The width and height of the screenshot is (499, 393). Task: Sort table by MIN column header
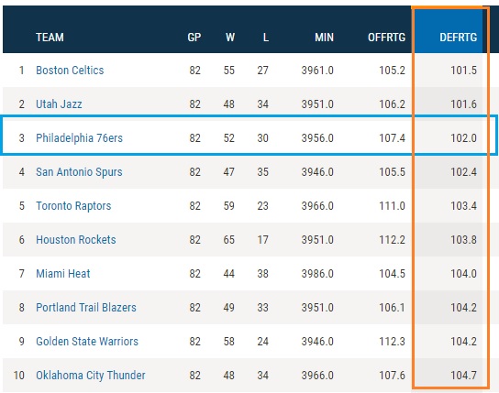pyautogui.click(x=325, y=38)
